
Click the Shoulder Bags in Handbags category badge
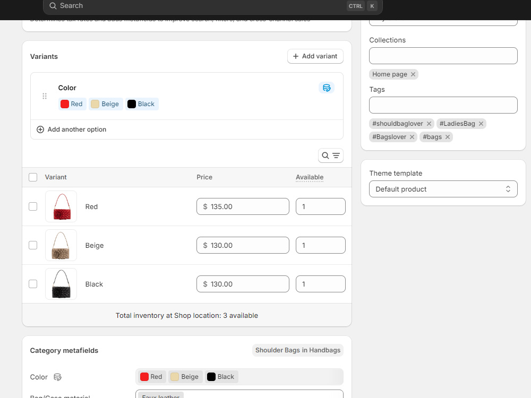[x=298, y=350]
